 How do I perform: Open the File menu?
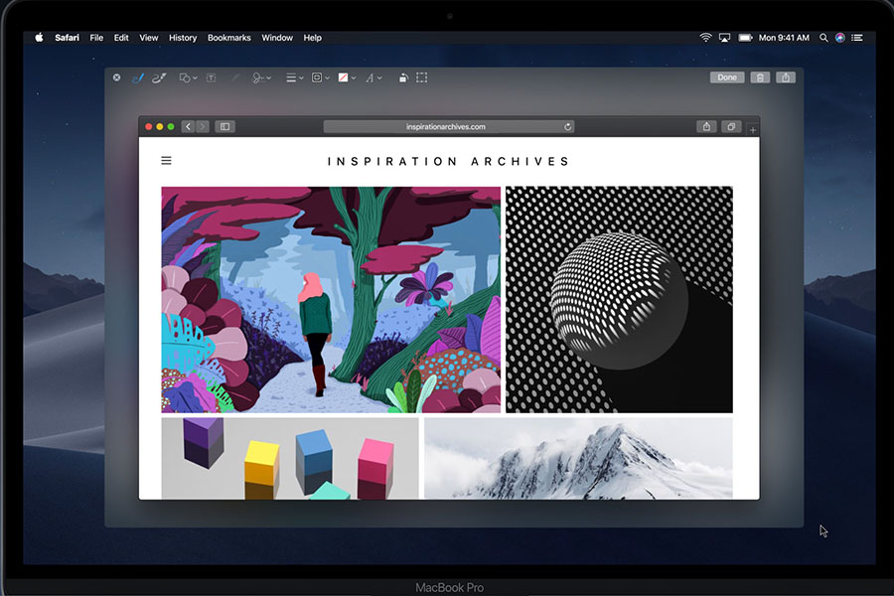pyautogui.click(x=96, y=38)
